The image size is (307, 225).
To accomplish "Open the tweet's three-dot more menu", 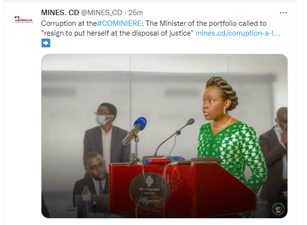I will (283, 13).
